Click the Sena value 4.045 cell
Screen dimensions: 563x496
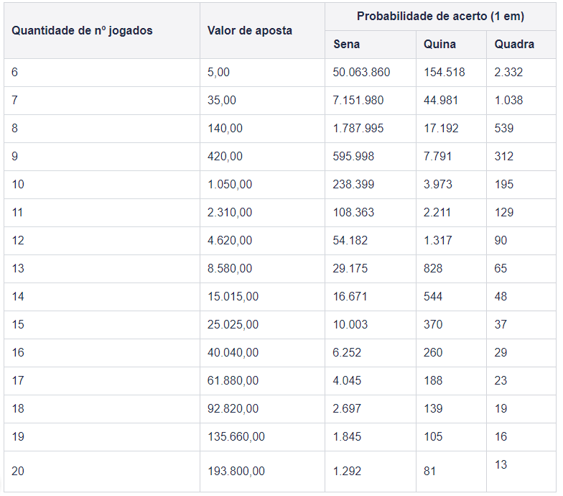coord(371,381)
